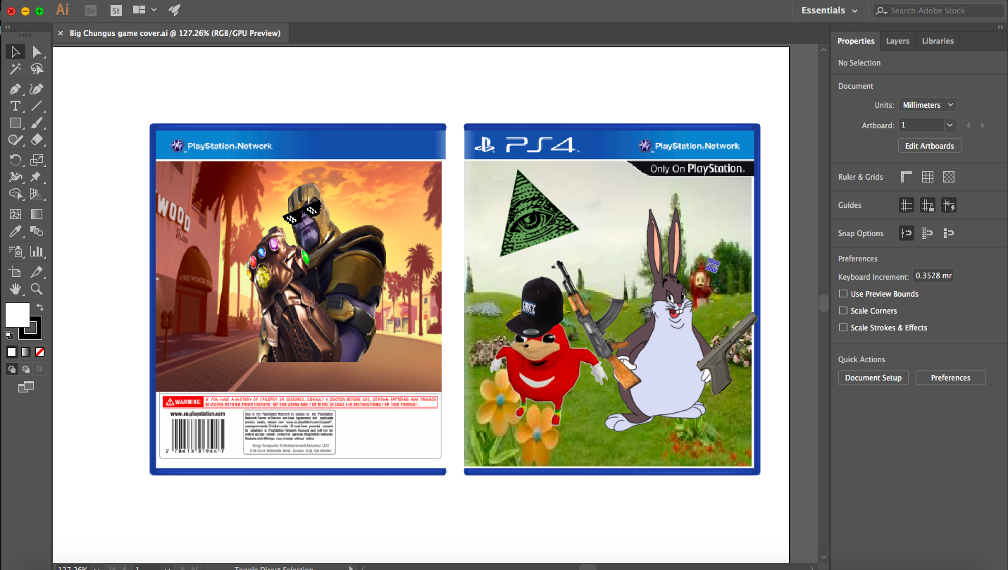This screenshot has width=1008, height=570.
Task: Select the Type tool
Action: point(15,106)
